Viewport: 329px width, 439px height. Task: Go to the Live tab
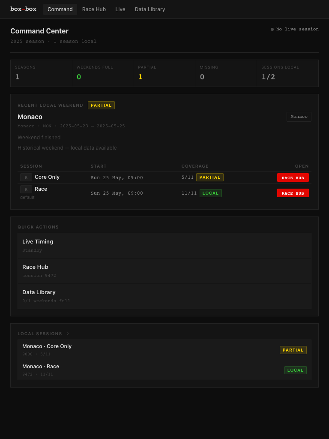pos(120,9)
